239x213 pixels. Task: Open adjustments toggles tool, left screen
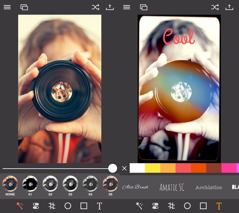pos(36,206)
